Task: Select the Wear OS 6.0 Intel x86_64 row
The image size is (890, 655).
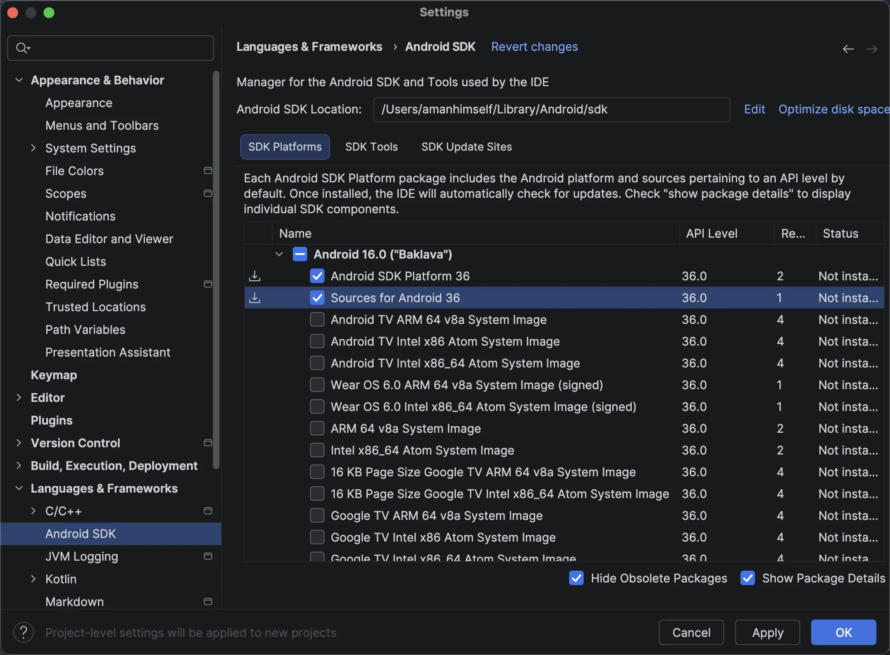Action: click(x=564, y=406)
